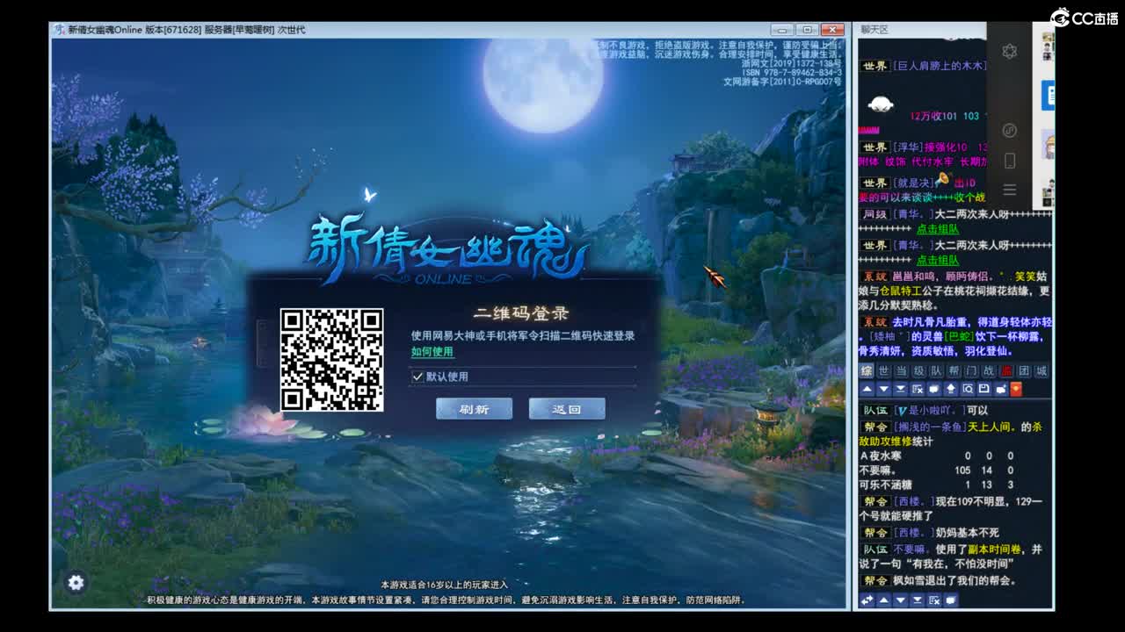This screenshot has height=632, width=1125.
Task: Click the white cloud emoji in world chat
Action: tap(881, 104)
